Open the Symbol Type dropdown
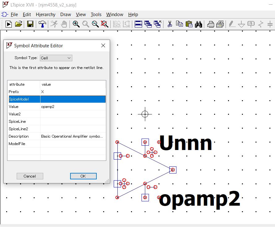Screen dimensions: 275x227 [56, 58]
